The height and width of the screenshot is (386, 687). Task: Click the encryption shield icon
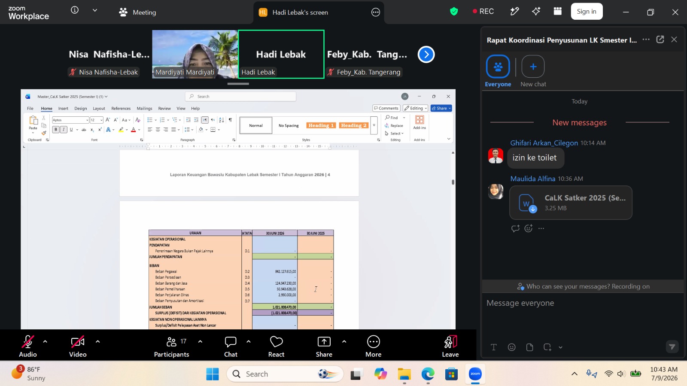[454, 12]
